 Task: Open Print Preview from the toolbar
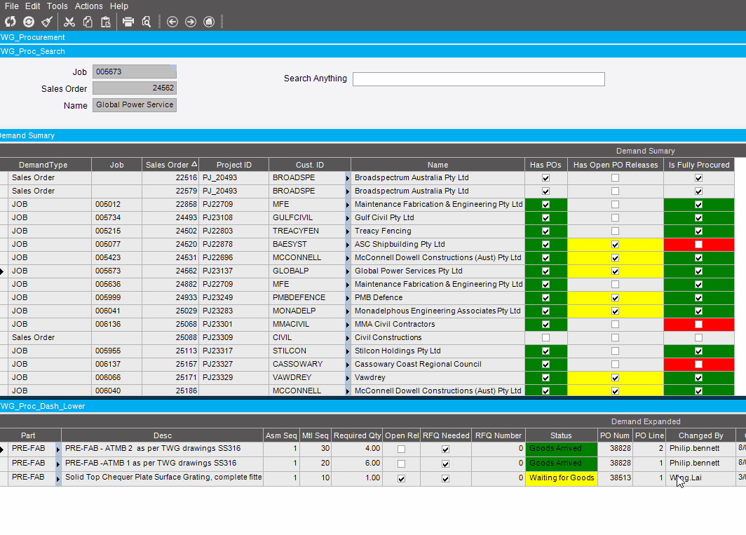tap(147, 22)
